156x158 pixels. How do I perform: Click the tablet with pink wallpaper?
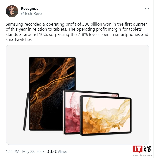click(x=72, y=112)
